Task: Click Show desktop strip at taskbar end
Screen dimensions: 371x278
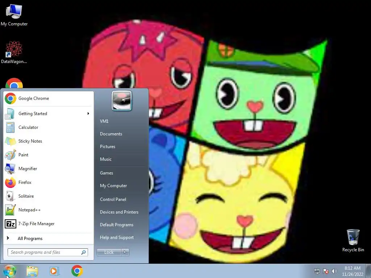Action: pyautogui.click(x=368, y=271)
